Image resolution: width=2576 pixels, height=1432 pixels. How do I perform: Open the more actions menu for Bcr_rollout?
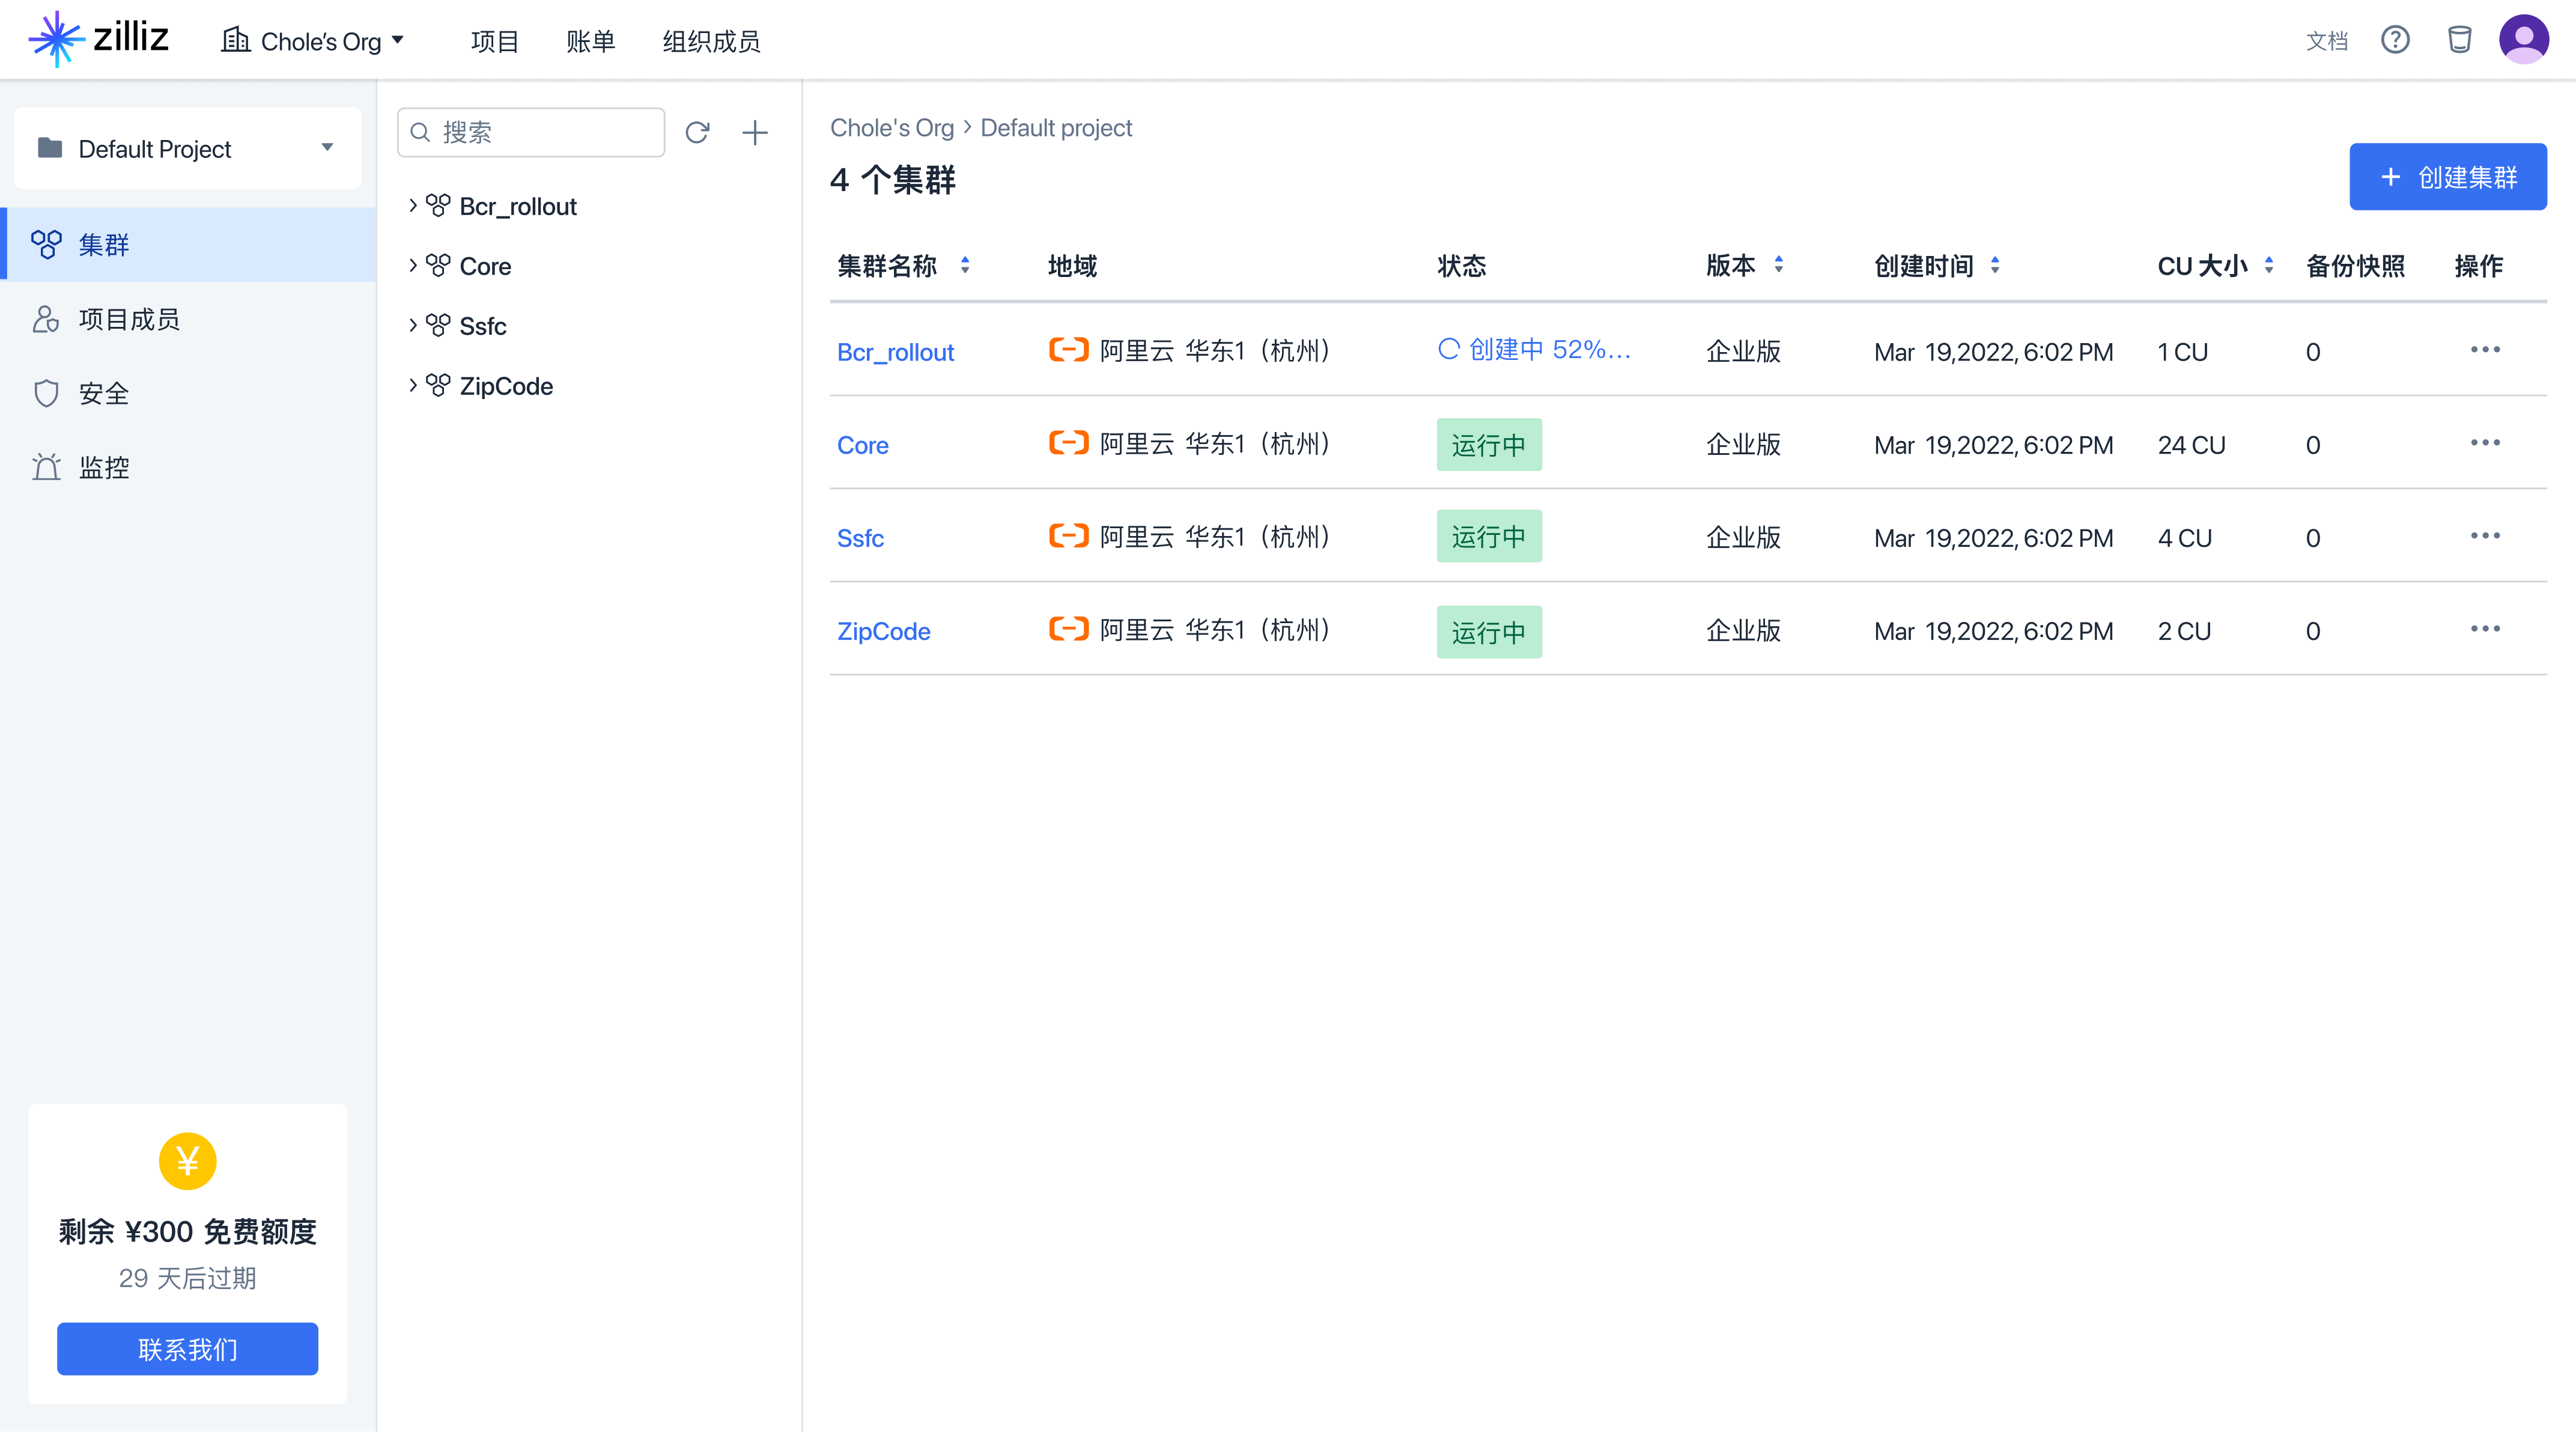(2485, 350)
